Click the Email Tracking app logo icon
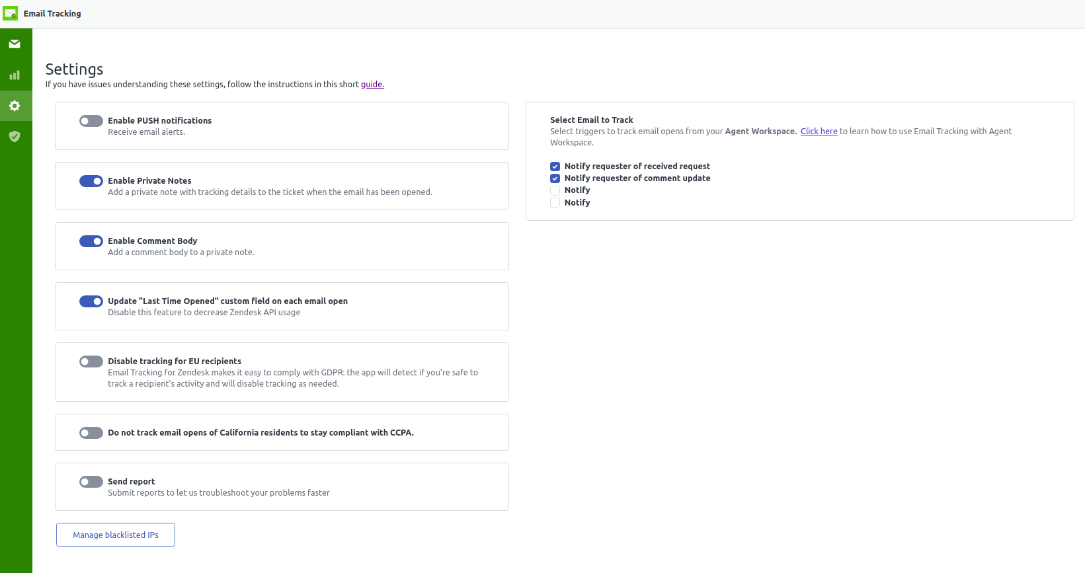 tap(10, 13)
